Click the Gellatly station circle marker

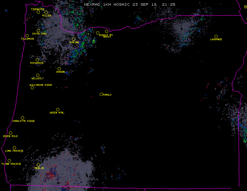point(38,75)
